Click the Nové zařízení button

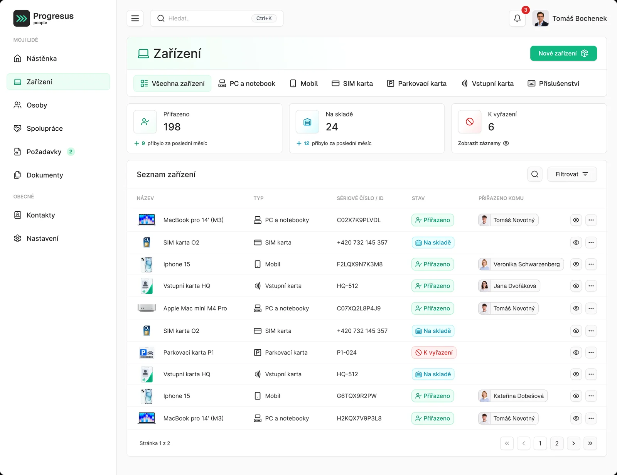[x=563, y=53]
